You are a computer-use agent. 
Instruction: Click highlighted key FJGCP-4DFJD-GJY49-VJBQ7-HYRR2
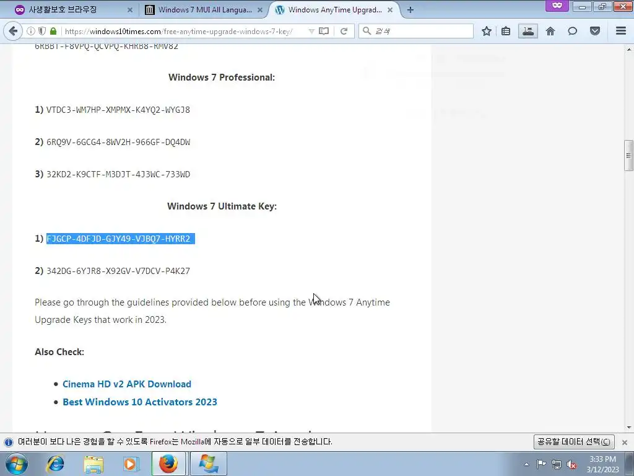[120, 239]
